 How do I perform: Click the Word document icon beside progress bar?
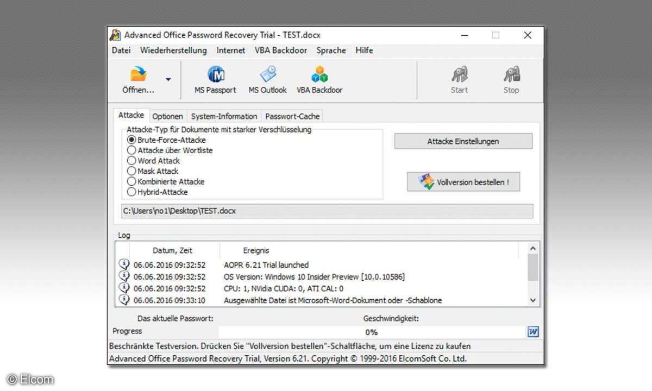pyautogui.click(x=533, y=332)
